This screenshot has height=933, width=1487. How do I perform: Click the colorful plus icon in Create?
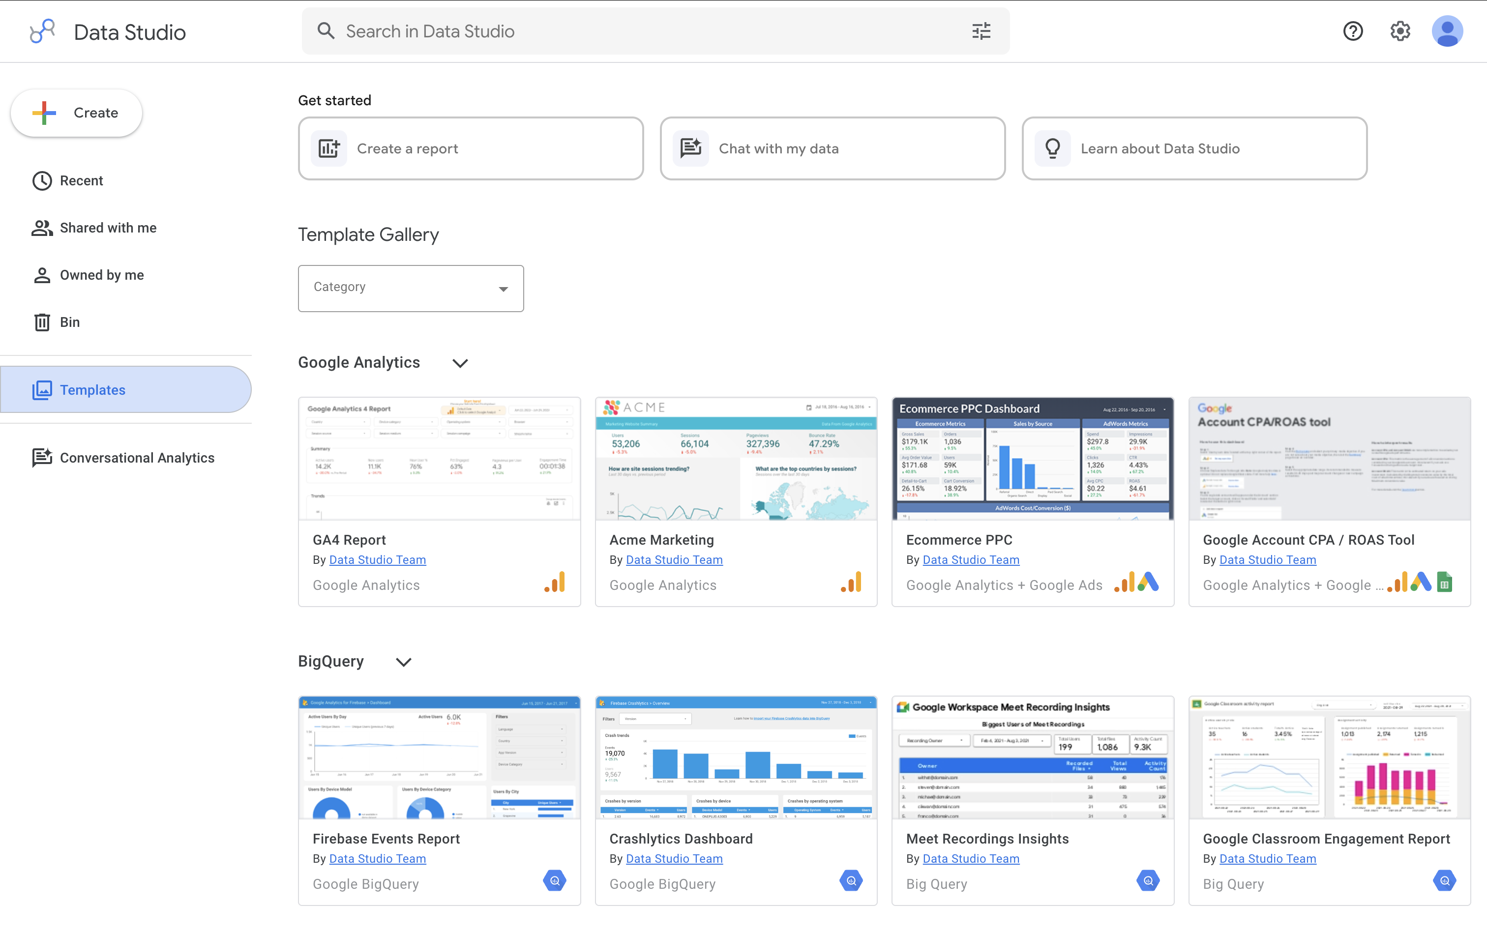pyautogui.click(x=44, y=113)
